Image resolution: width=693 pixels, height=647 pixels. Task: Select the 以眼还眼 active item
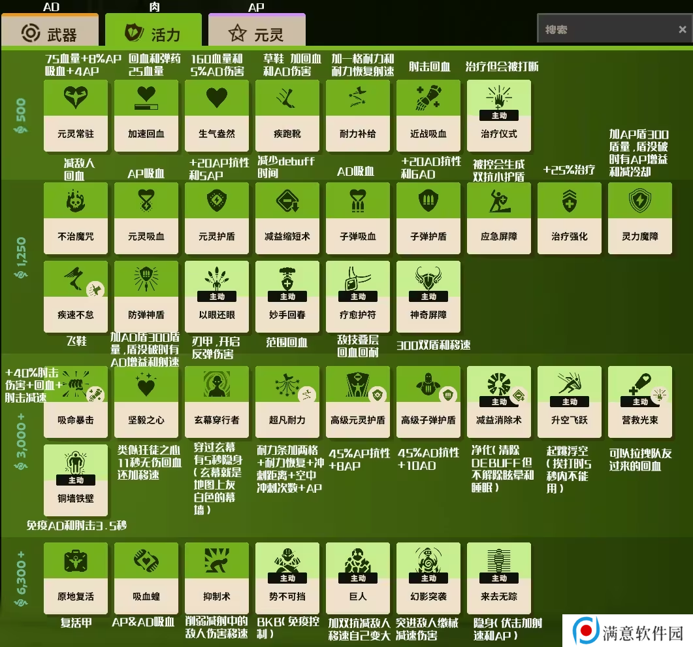click(217, 297)
